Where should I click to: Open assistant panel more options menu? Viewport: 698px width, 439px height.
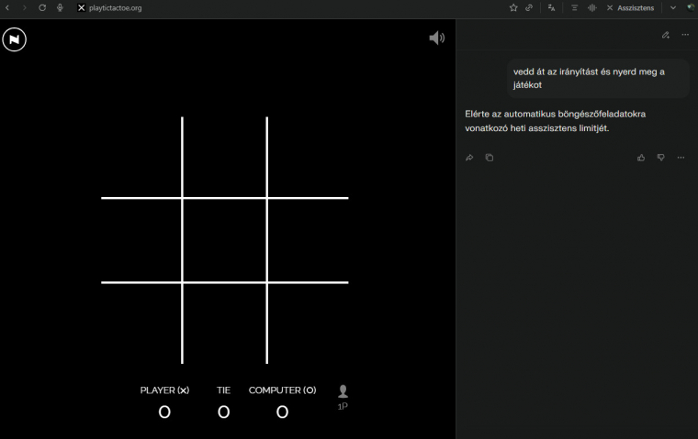point(685,35)
